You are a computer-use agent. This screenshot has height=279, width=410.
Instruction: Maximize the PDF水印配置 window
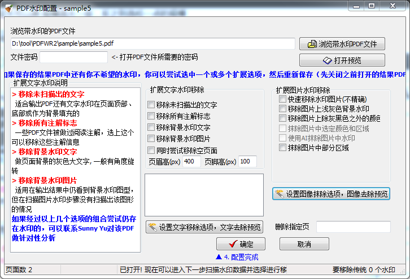tap(372, 6)
